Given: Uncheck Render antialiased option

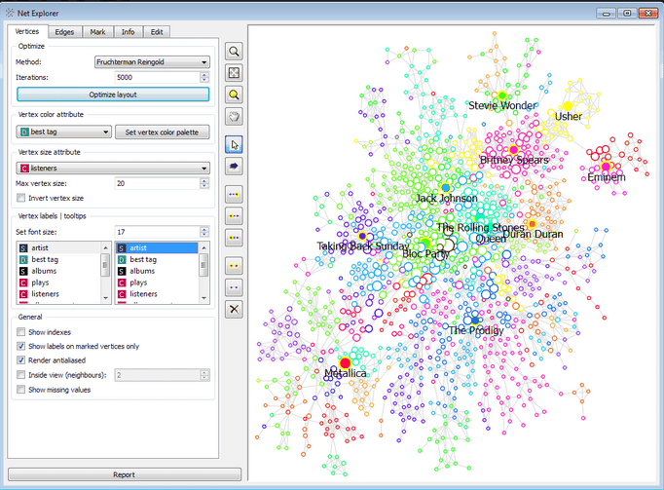Looking at the screenshot, I should click(22, 360).
